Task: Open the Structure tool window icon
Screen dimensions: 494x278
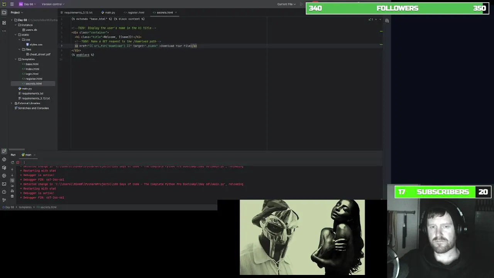Action: tap(4, 23)
